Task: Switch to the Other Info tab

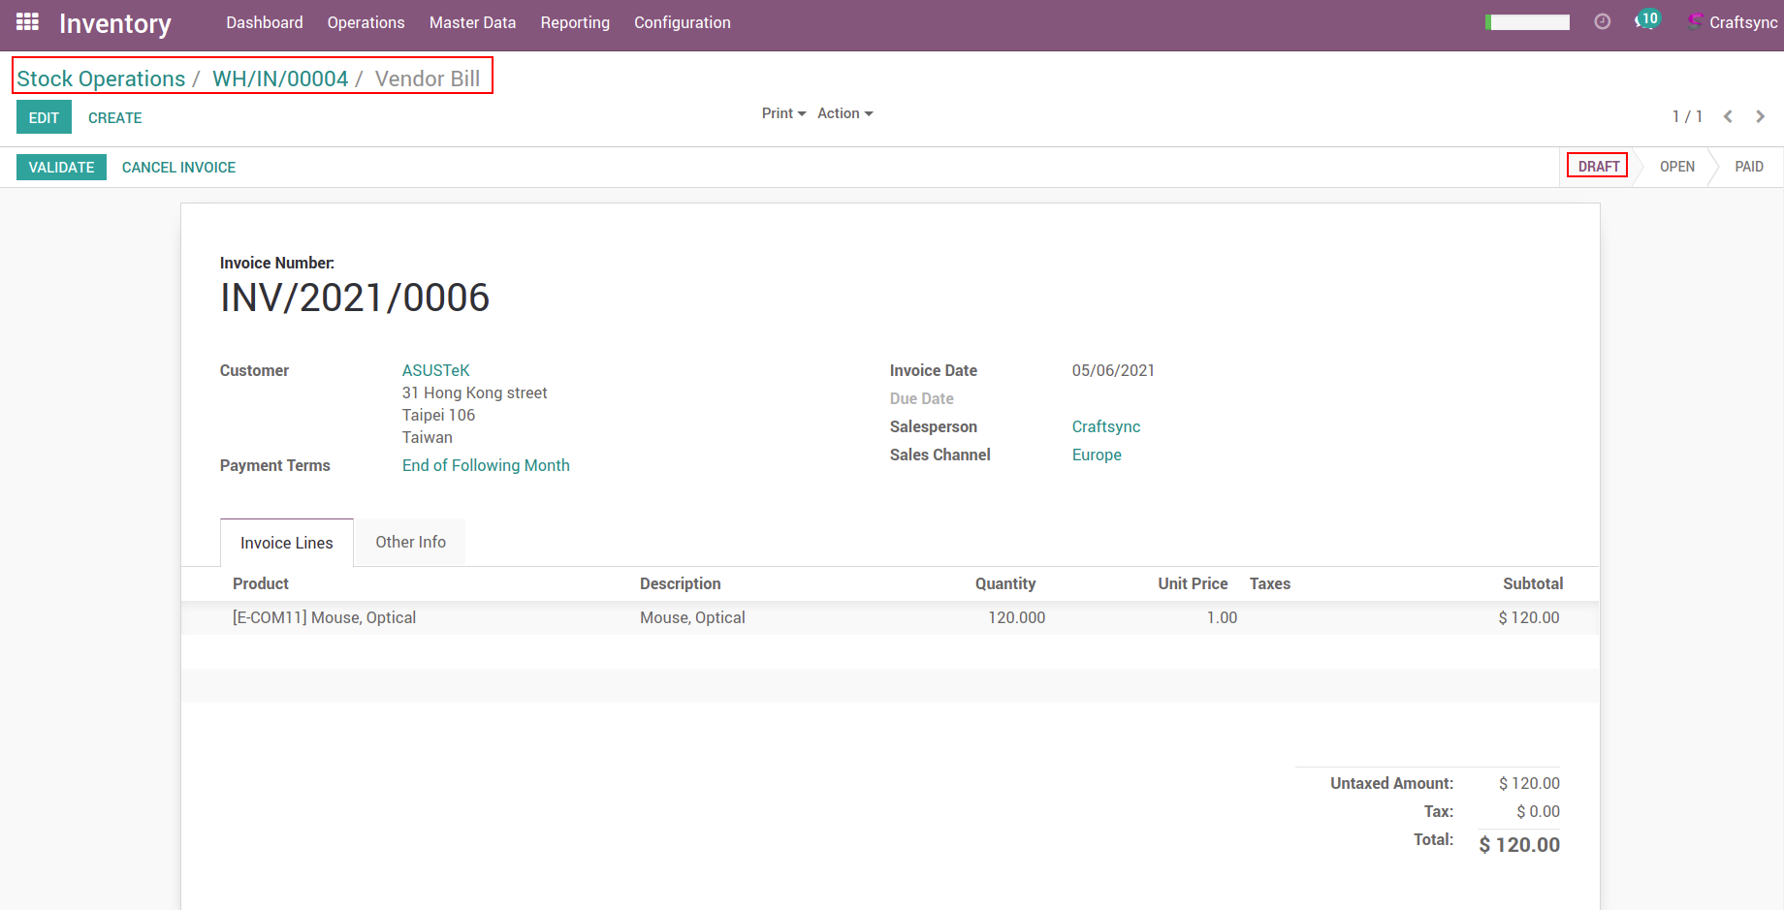Action: (410, 543)
